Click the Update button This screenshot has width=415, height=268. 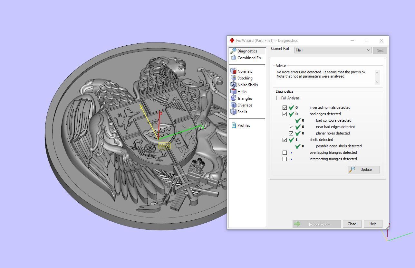click(x=363, y=170)
